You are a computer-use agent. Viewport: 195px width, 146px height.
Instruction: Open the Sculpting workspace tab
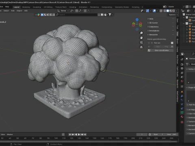(37, 7)
